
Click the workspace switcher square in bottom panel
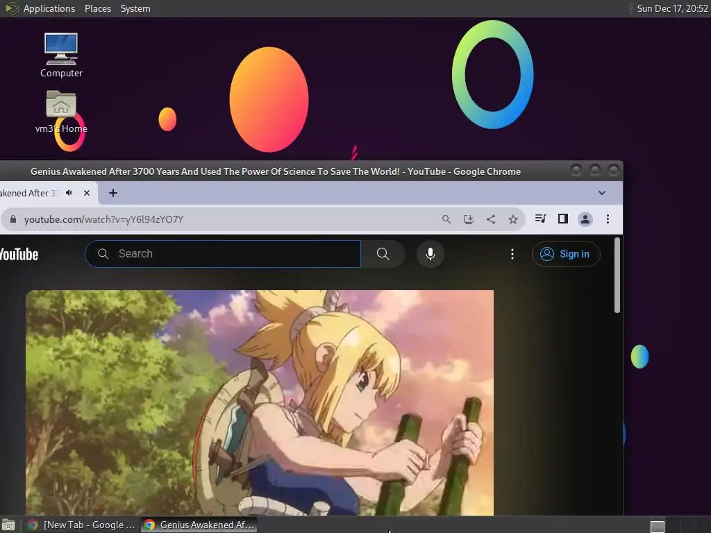[657, 526]
